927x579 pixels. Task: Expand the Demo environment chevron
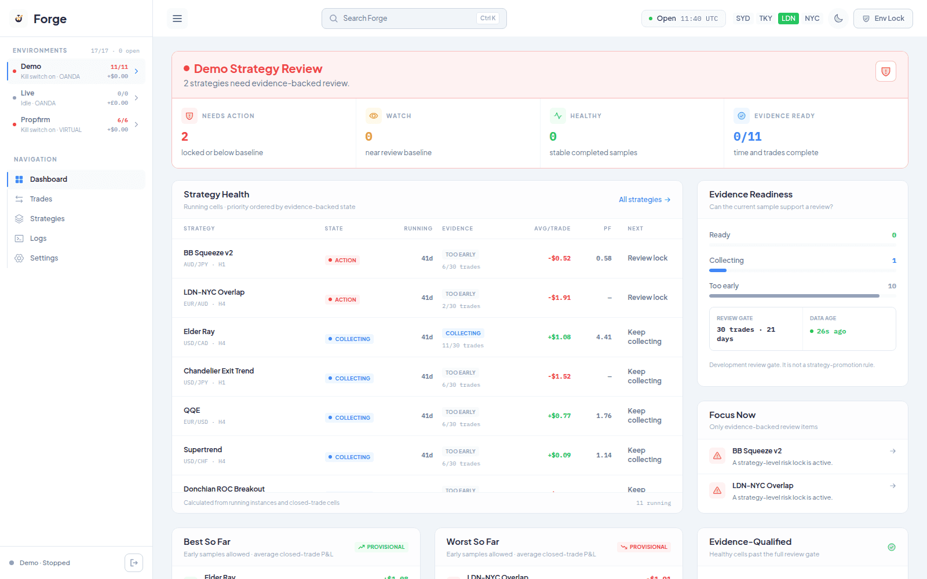click(137, 71)
